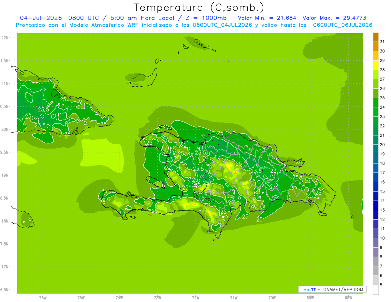Click the Sisπ logo text

click(x=310, y=289)
